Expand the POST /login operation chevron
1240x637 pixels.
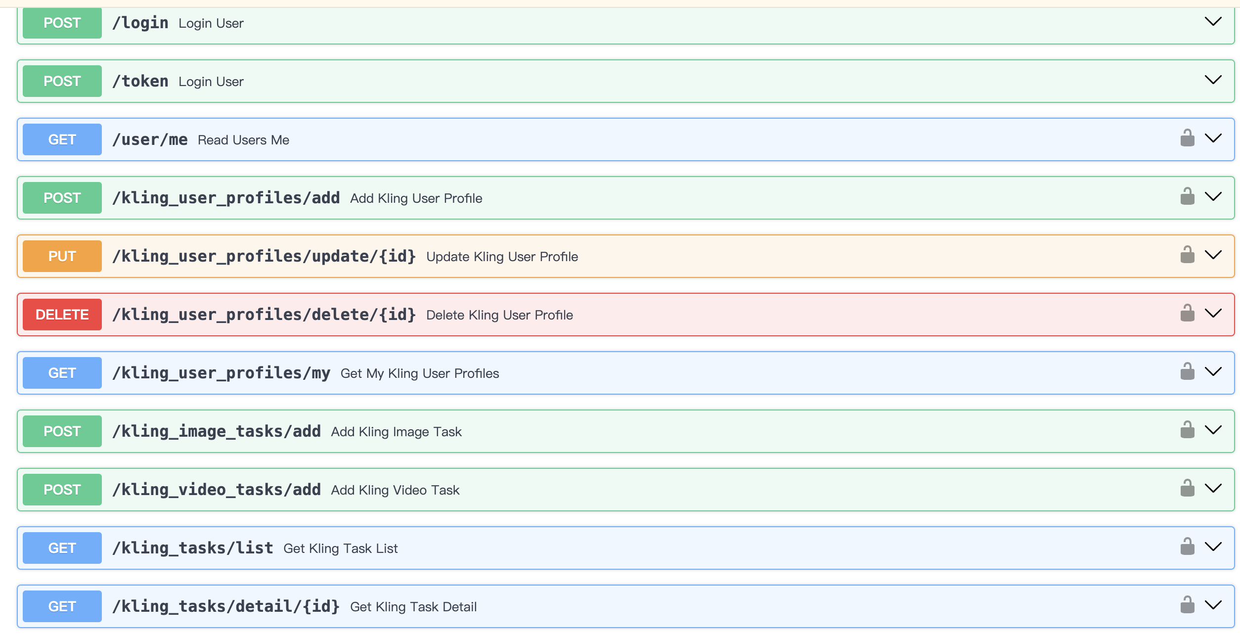pyautogui.click(x=1213, y=21)
